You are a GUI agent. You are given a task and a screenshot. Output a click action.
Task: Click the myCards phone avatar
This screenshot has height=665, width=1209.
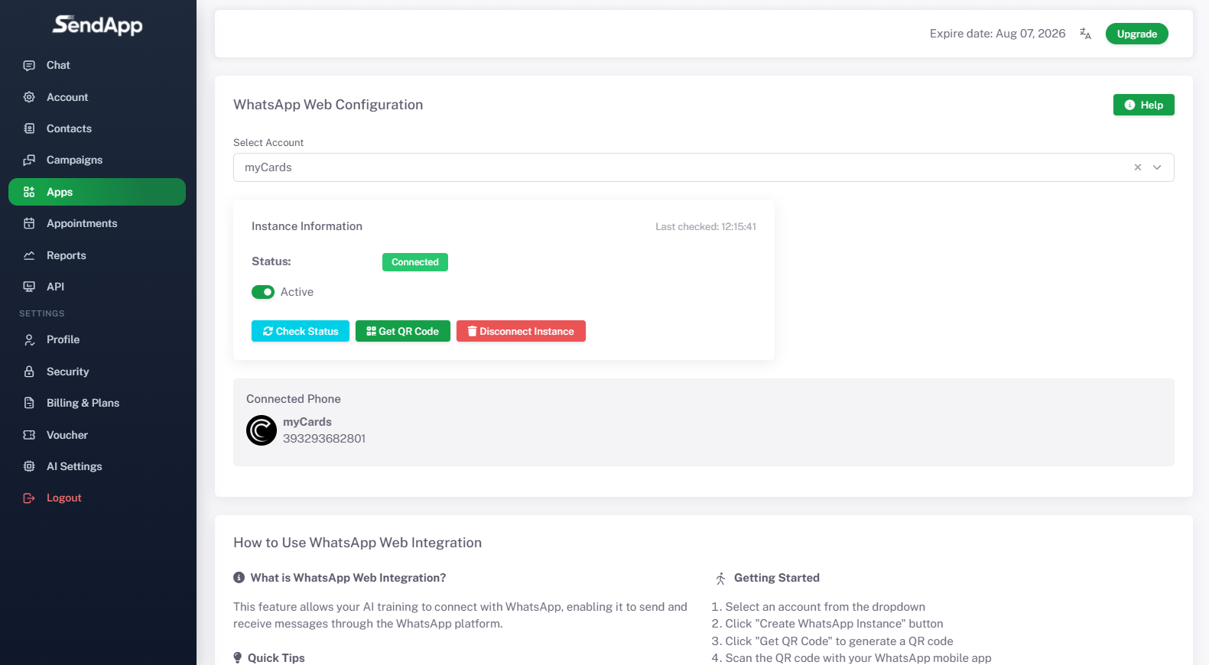point(262,430)
